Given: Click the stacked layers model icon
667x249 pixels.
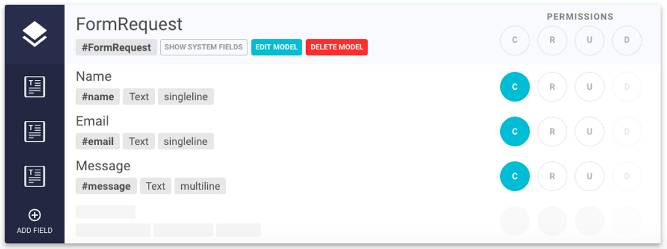Looking at the screenshot, I should click(x=35, y=34).
